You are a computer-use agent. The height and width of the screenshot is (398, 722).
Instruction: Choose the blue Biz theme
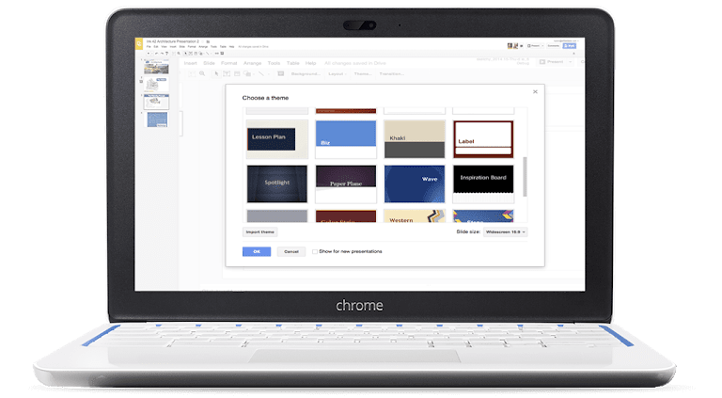(x=346, y=139)
